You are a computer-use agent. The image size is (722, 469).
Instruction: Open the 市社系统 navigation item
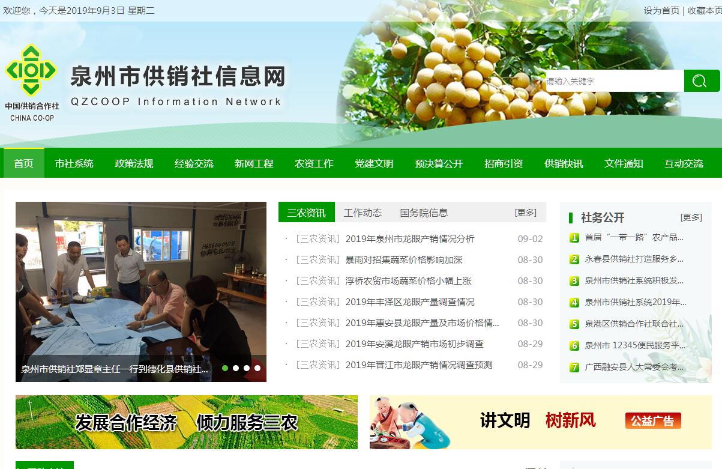[x=74, y=163]
